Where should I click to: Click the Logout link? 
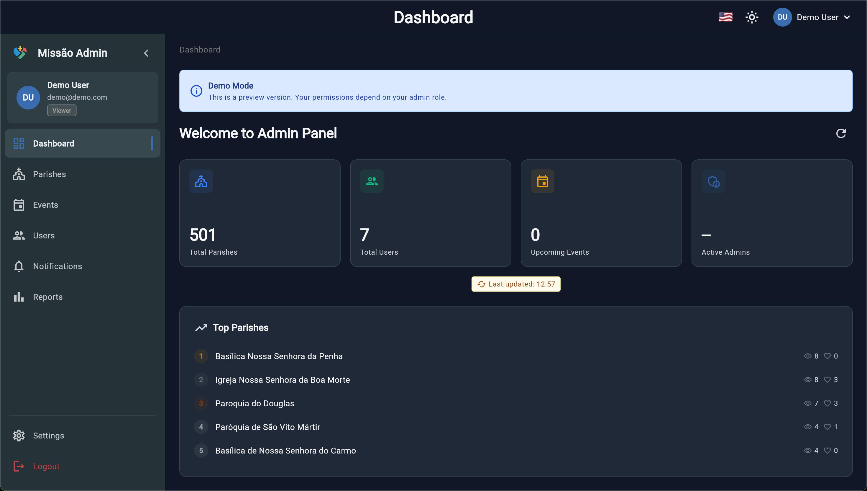46,466
